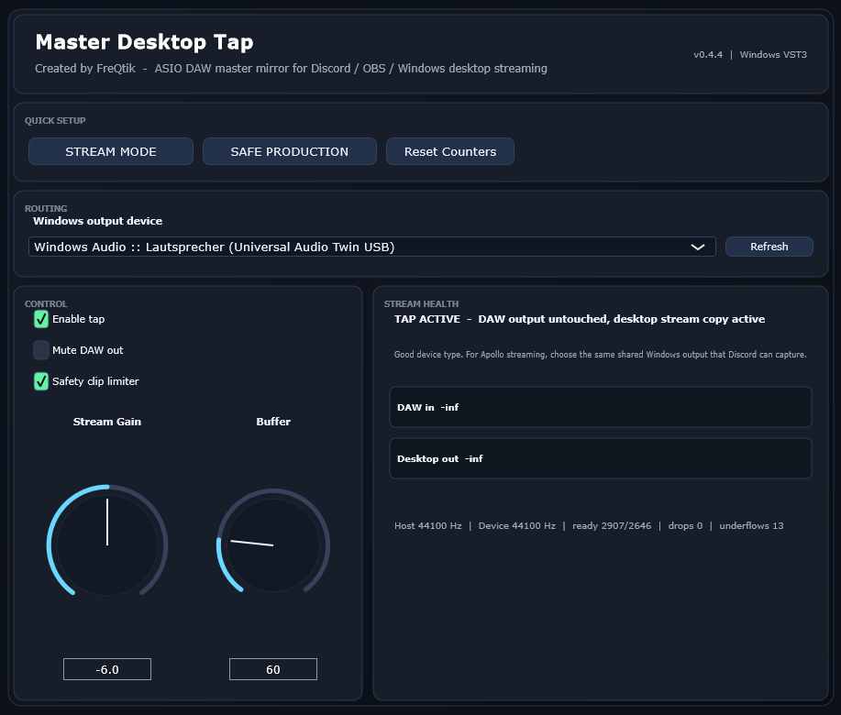841x715 pixels.
Task: Click the Good device type hint text
Action: (x=600, y=354)
